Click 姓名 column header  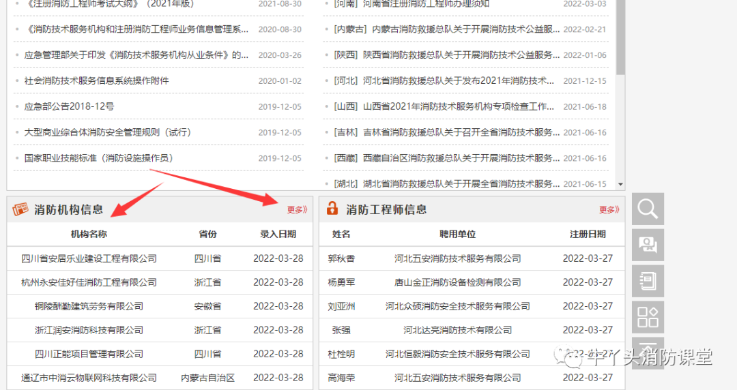pyautogui.click(x=341, y=234)
